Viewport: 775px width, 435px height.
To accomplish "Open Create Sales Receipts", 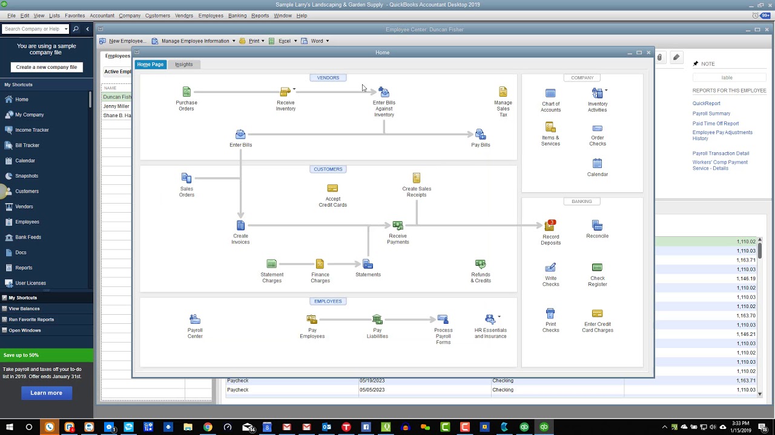I will tap(417, 178).
